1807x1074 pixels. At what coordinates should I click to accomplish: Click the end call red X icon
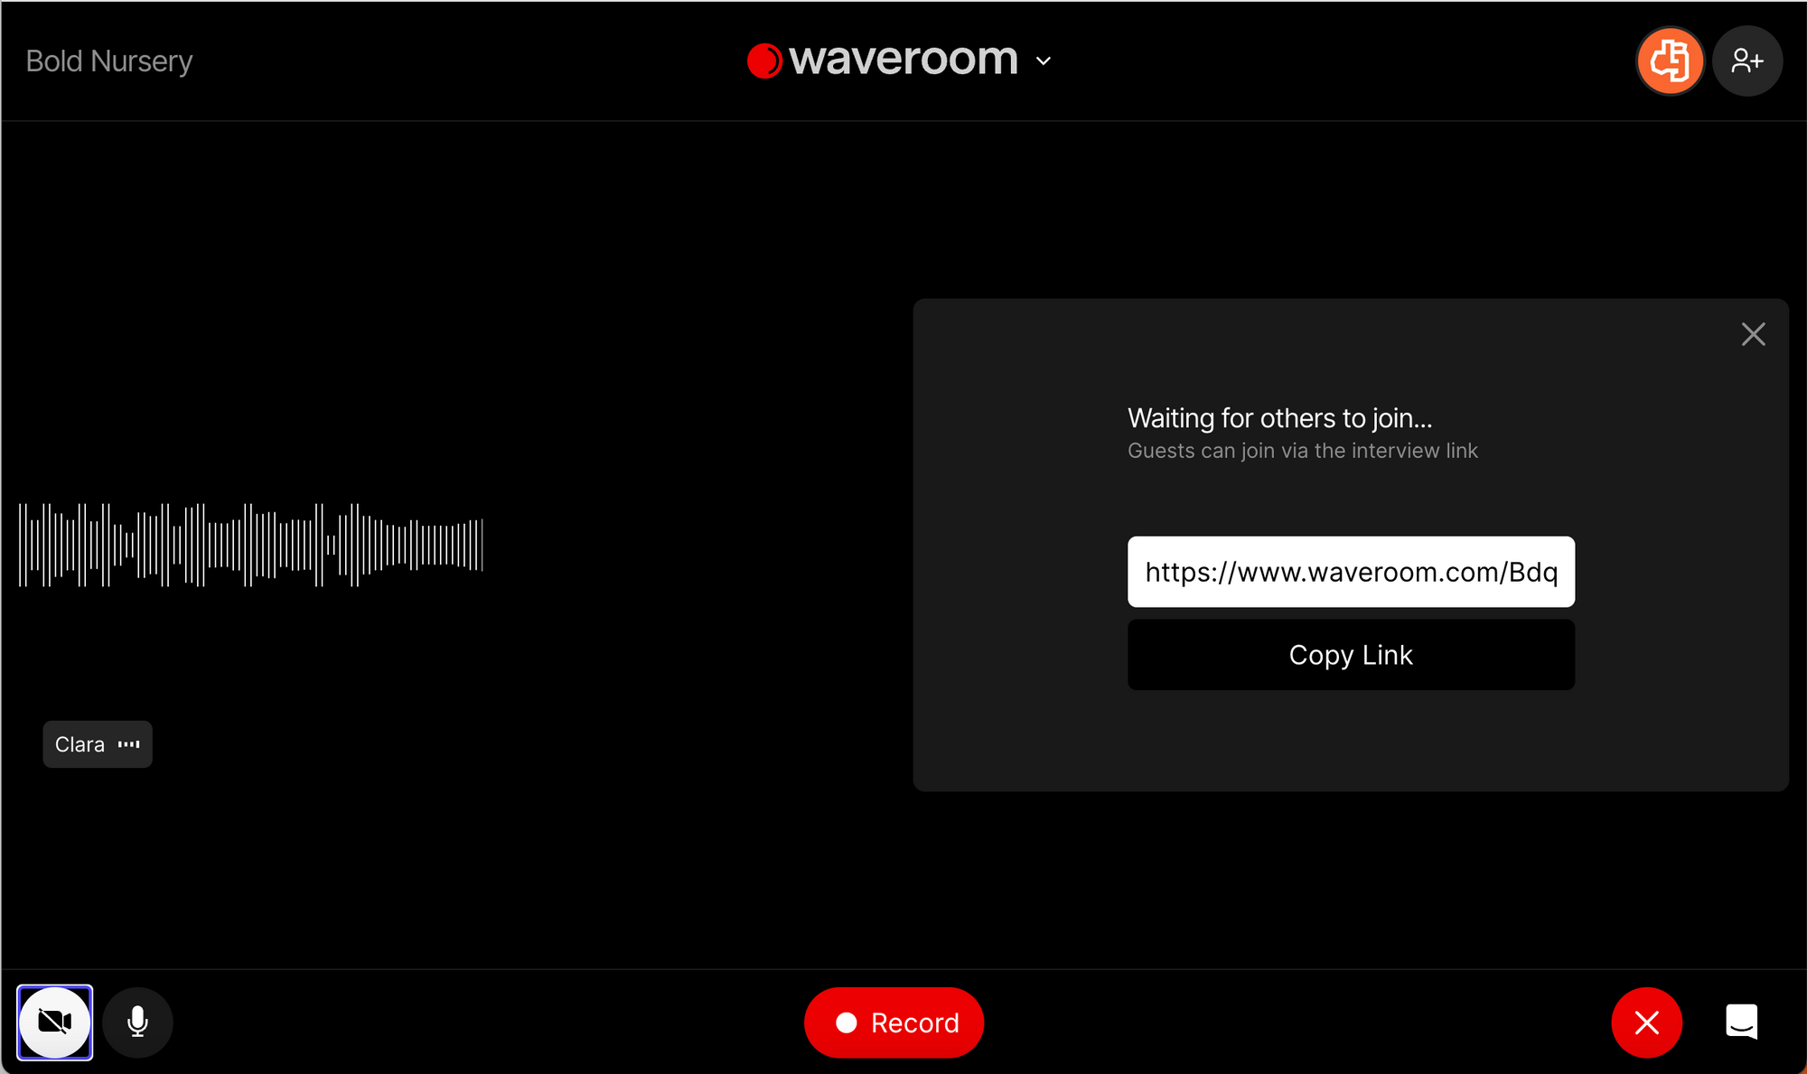click(1648, 1022)
